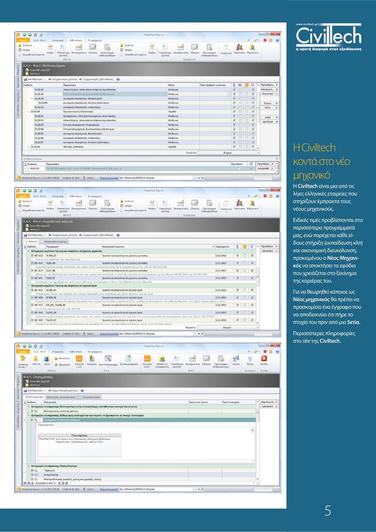Toggle person-column checkbox in row ΚΕΙ-023
This screenshot has height=532, width=376.
click(x=237, y=256)
